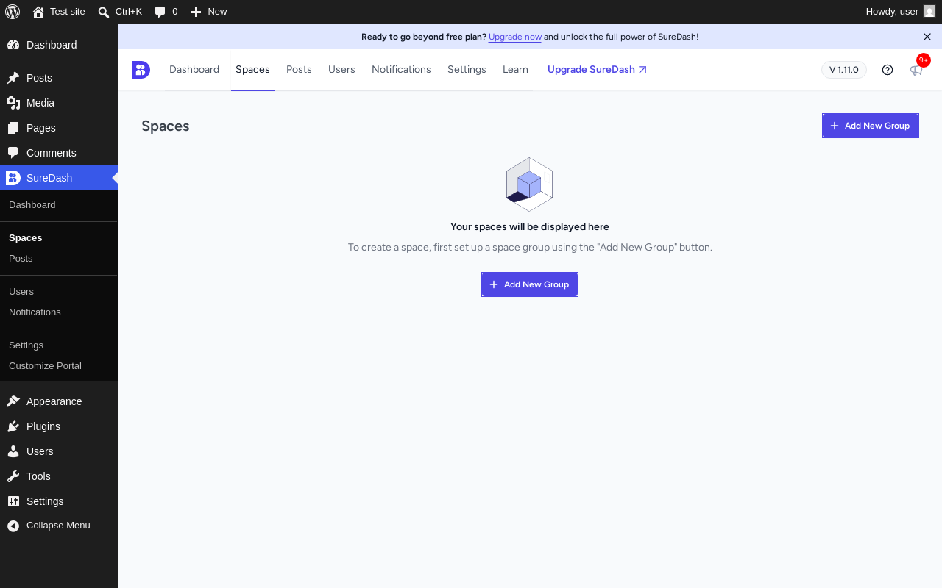Viewport: 942px width, 588px height.
Task: Open Notifications in SureDash submenu
Action: (35, 312)
